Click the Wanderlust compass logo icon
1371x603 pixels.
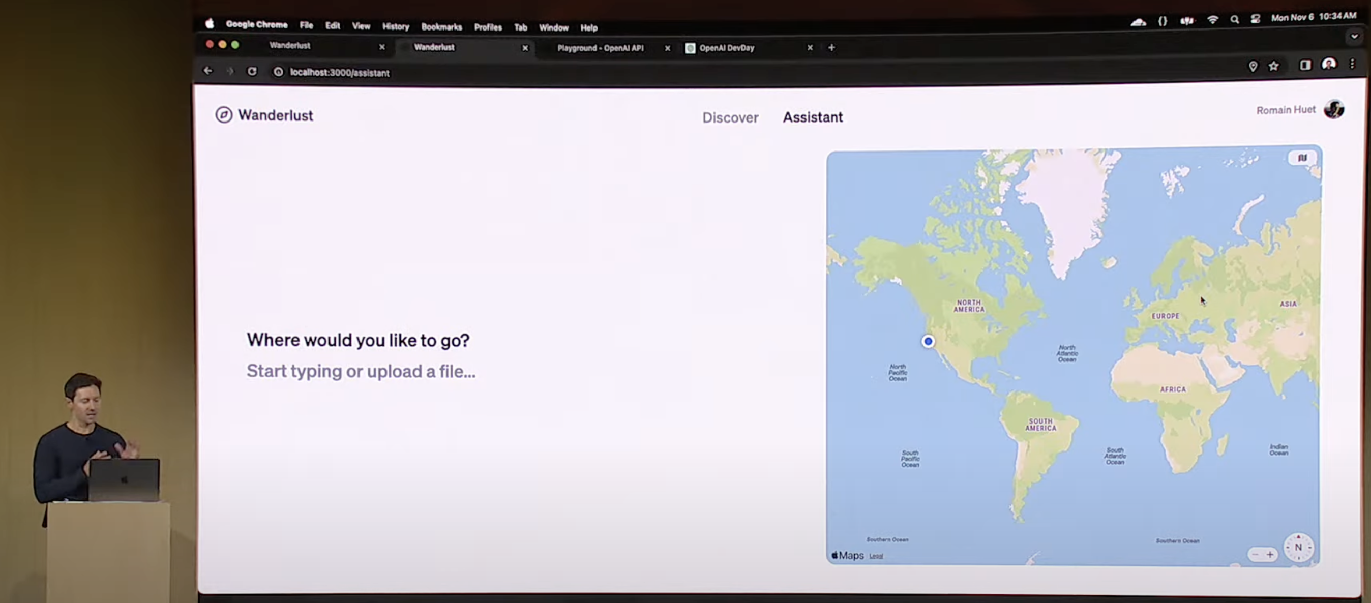pyautogui.click(x=224, y=115)
